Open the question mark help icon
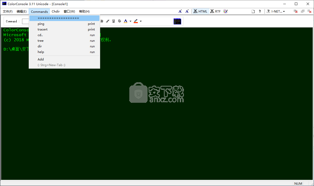The width and height of the screenshot is (314, 186). click(x=260, y=11)
